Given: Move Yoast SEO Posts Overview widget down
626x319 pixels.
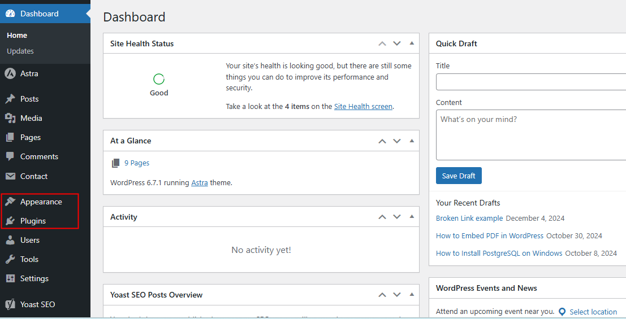Looking at the screenshot, I should [x=397, y=295].
